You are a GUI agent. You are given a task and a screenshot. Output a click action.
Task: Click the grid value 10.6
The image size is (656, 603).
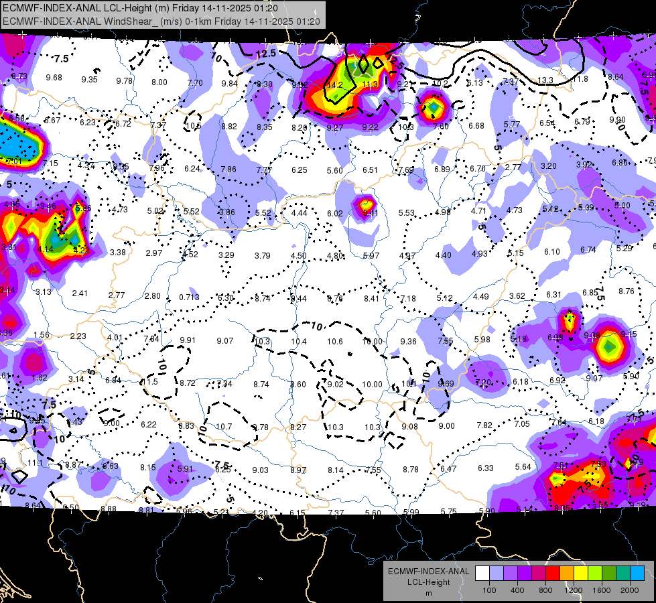335,342
